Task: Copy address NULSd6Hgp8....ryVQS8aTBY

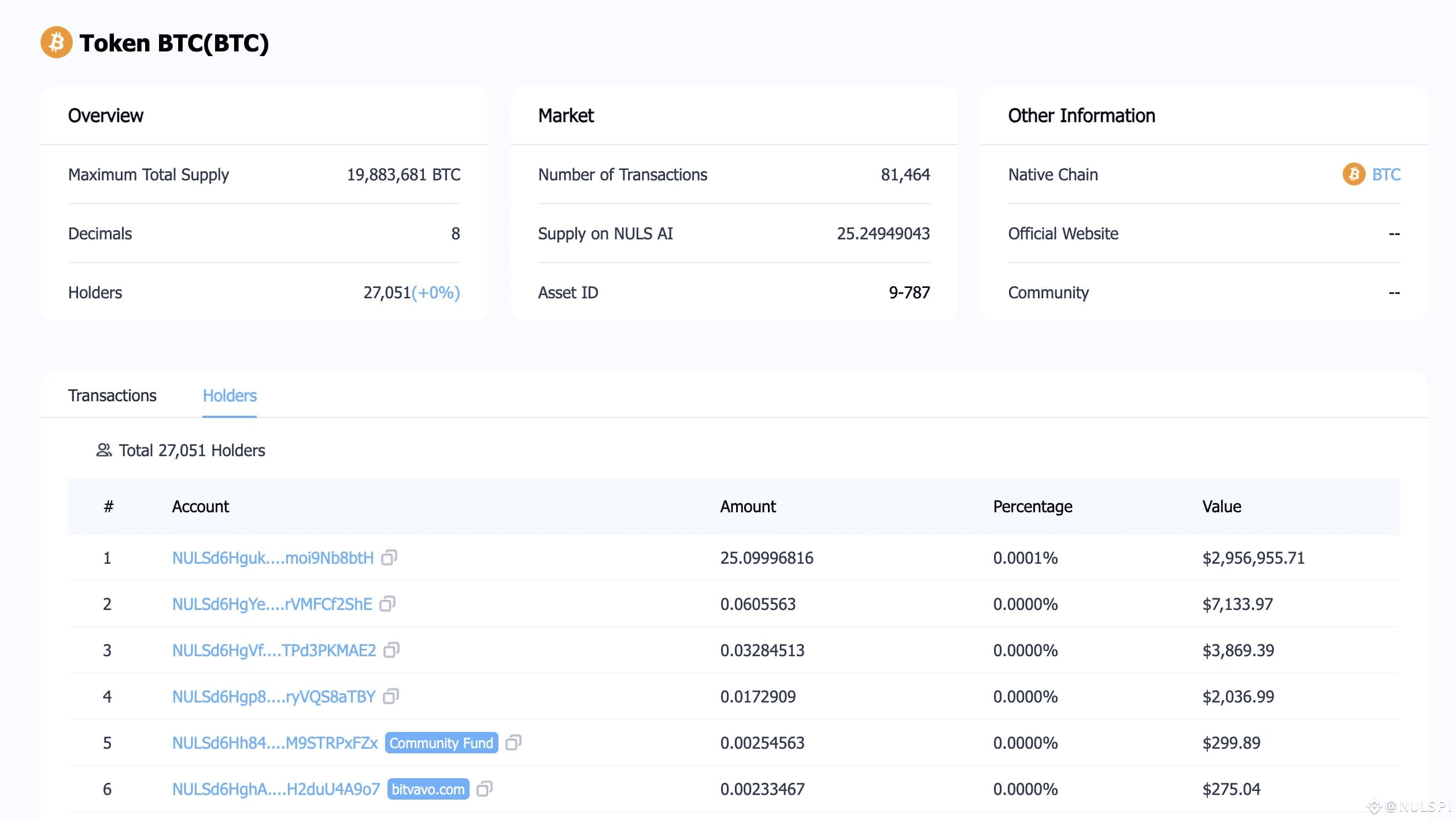Action: [x=391, y=696]
